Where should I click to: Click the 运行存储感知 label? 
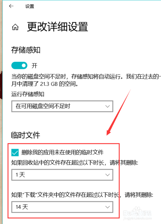pyautogui.click(x=28, y=94)
